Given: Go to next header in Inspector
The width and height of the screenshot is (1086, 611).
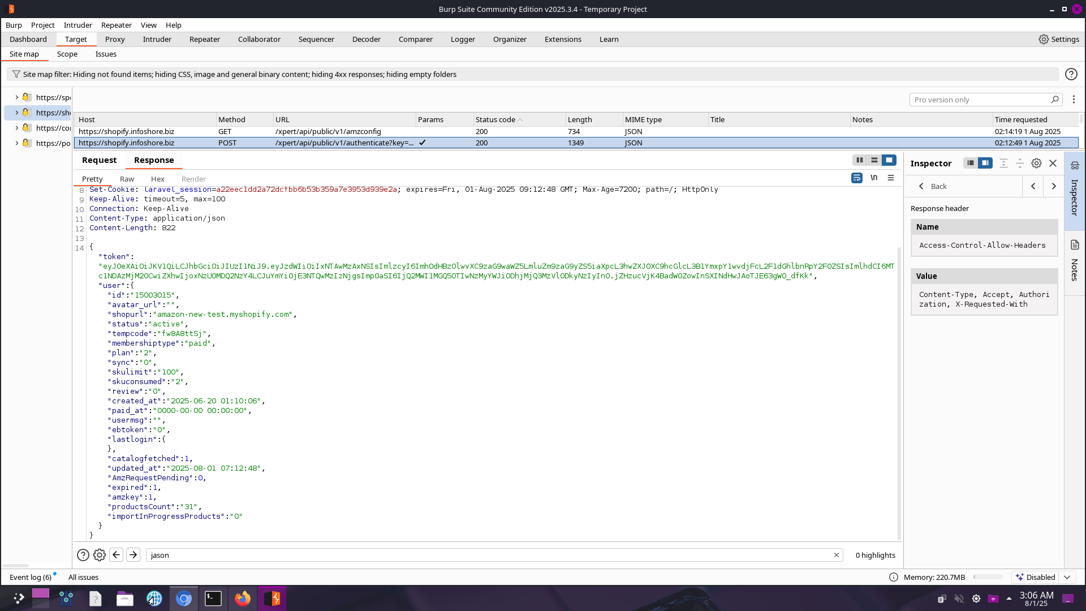Looking at the screenshot, I should coord(1054,186).
